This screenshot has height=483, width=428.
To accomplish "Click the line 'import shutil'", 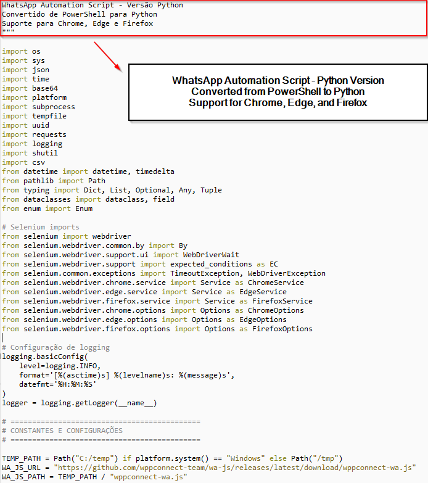I will coord(30,153).
